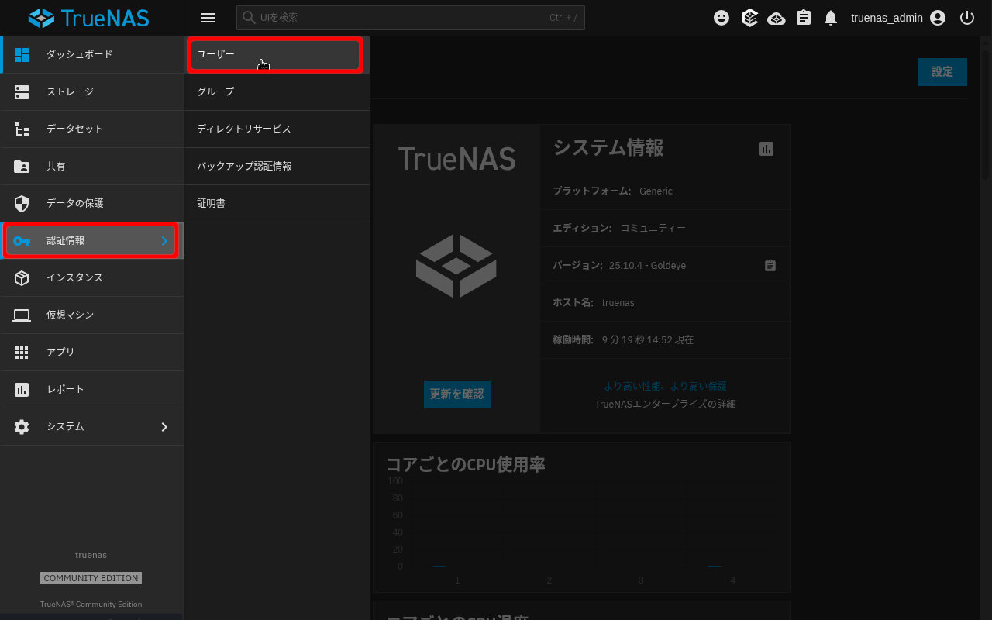Click the Credentials key icon
This screenshot has width=992, height=620.
point(22,240)
